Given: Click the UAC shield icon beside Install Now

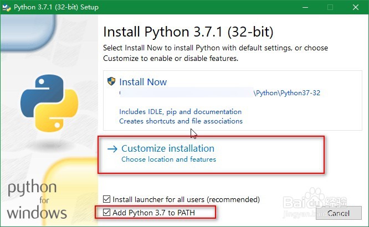Looking at the screenshot, I should click(111, 82).
